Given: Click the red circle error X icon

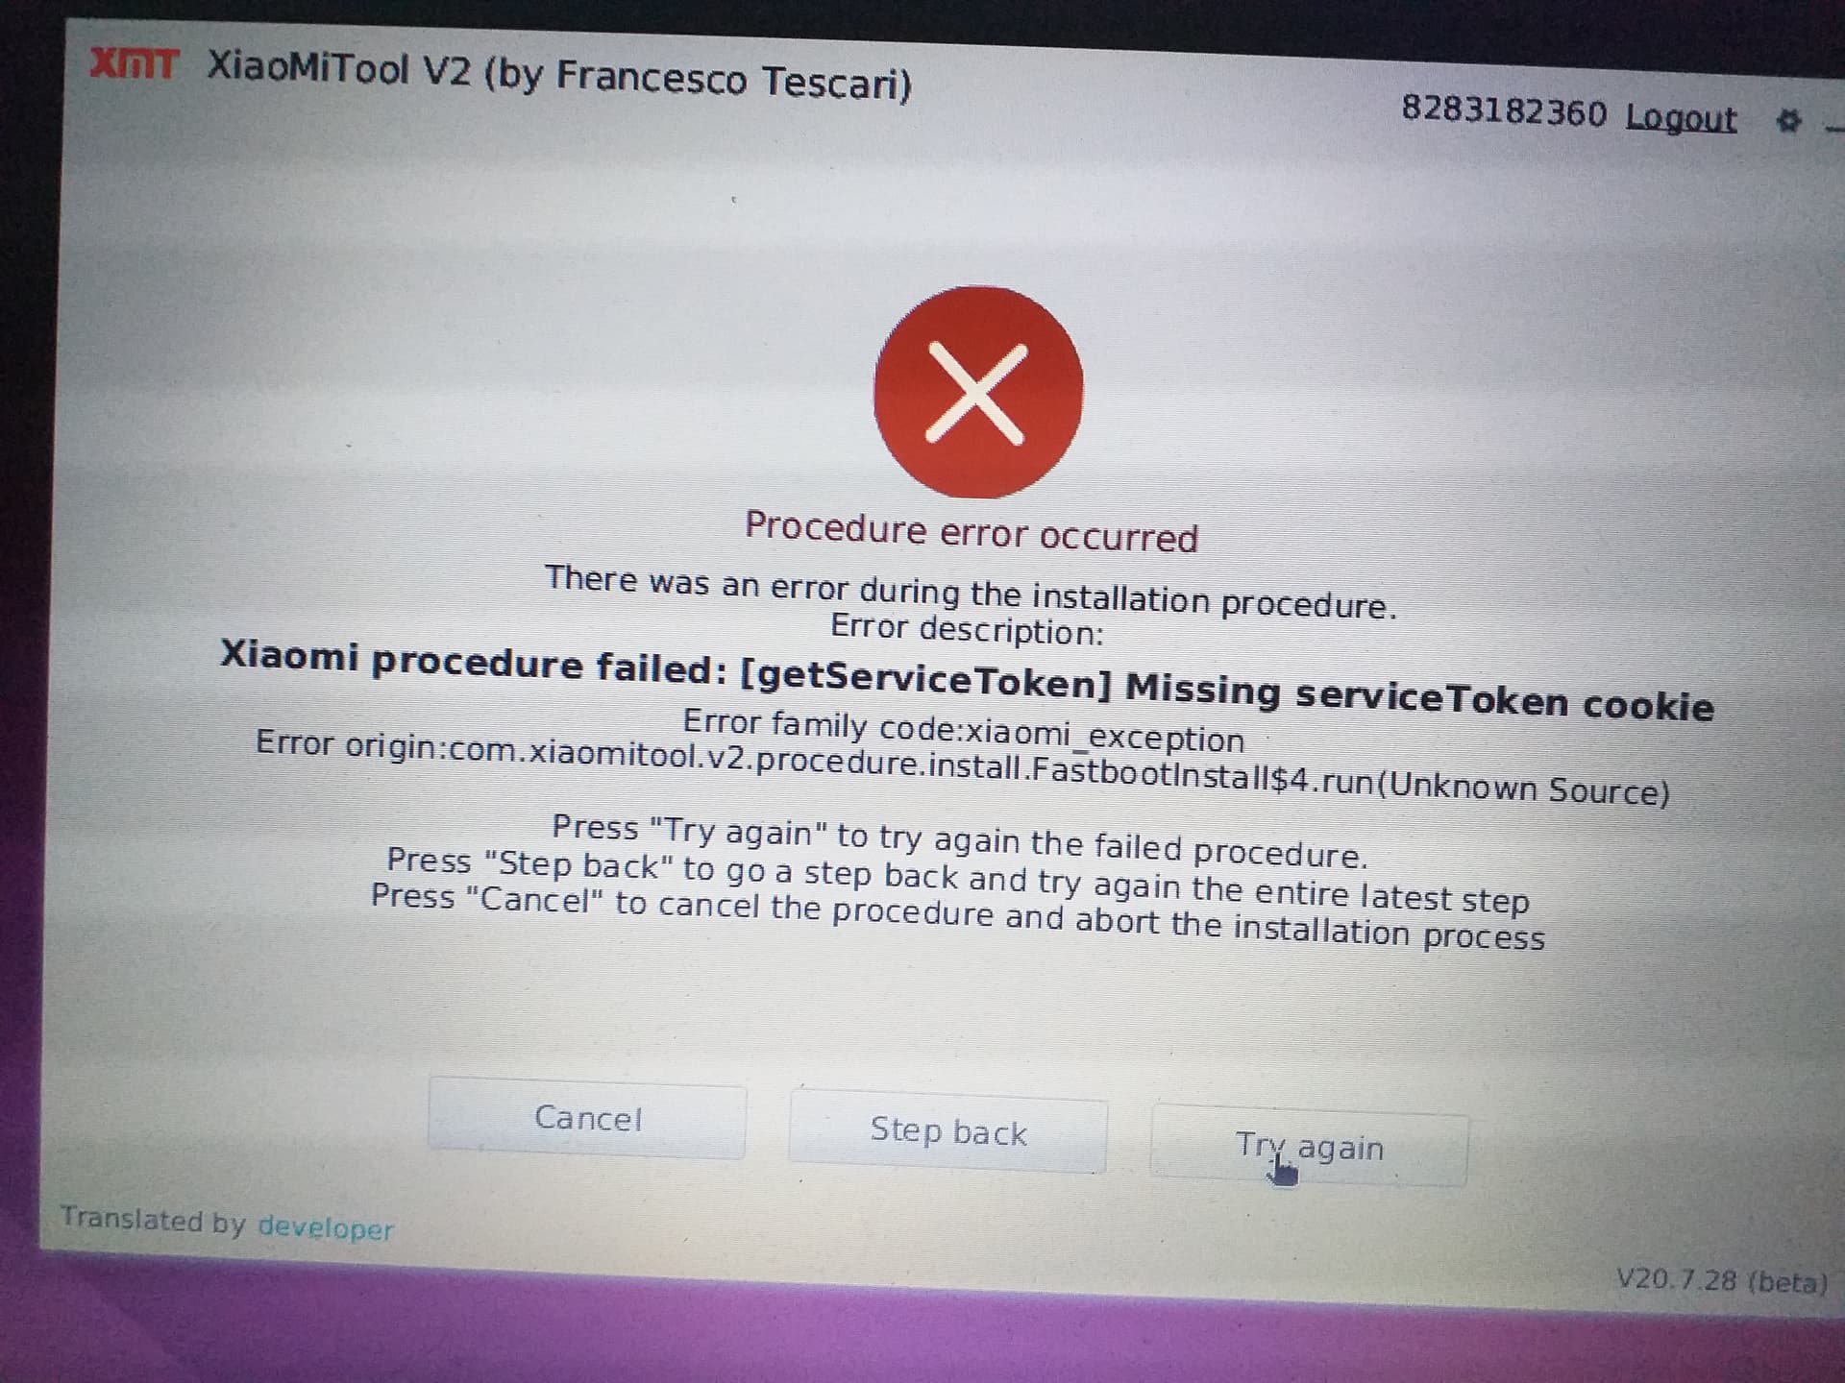Looking at the screenshot, I should (x=977, y=392).
